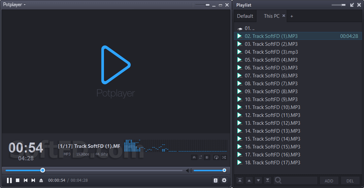Viewport: 364px width, 188px height.
Task: Close the This PC tab
Action: (x=284, y=16)
